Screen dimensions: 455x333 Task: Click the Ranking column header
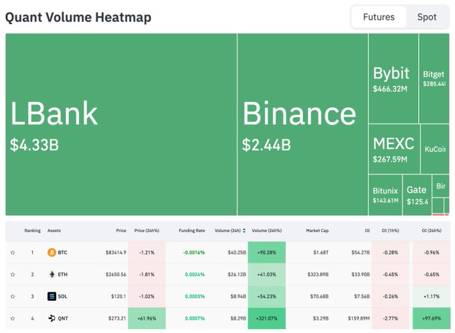click(x=33, y=230)
